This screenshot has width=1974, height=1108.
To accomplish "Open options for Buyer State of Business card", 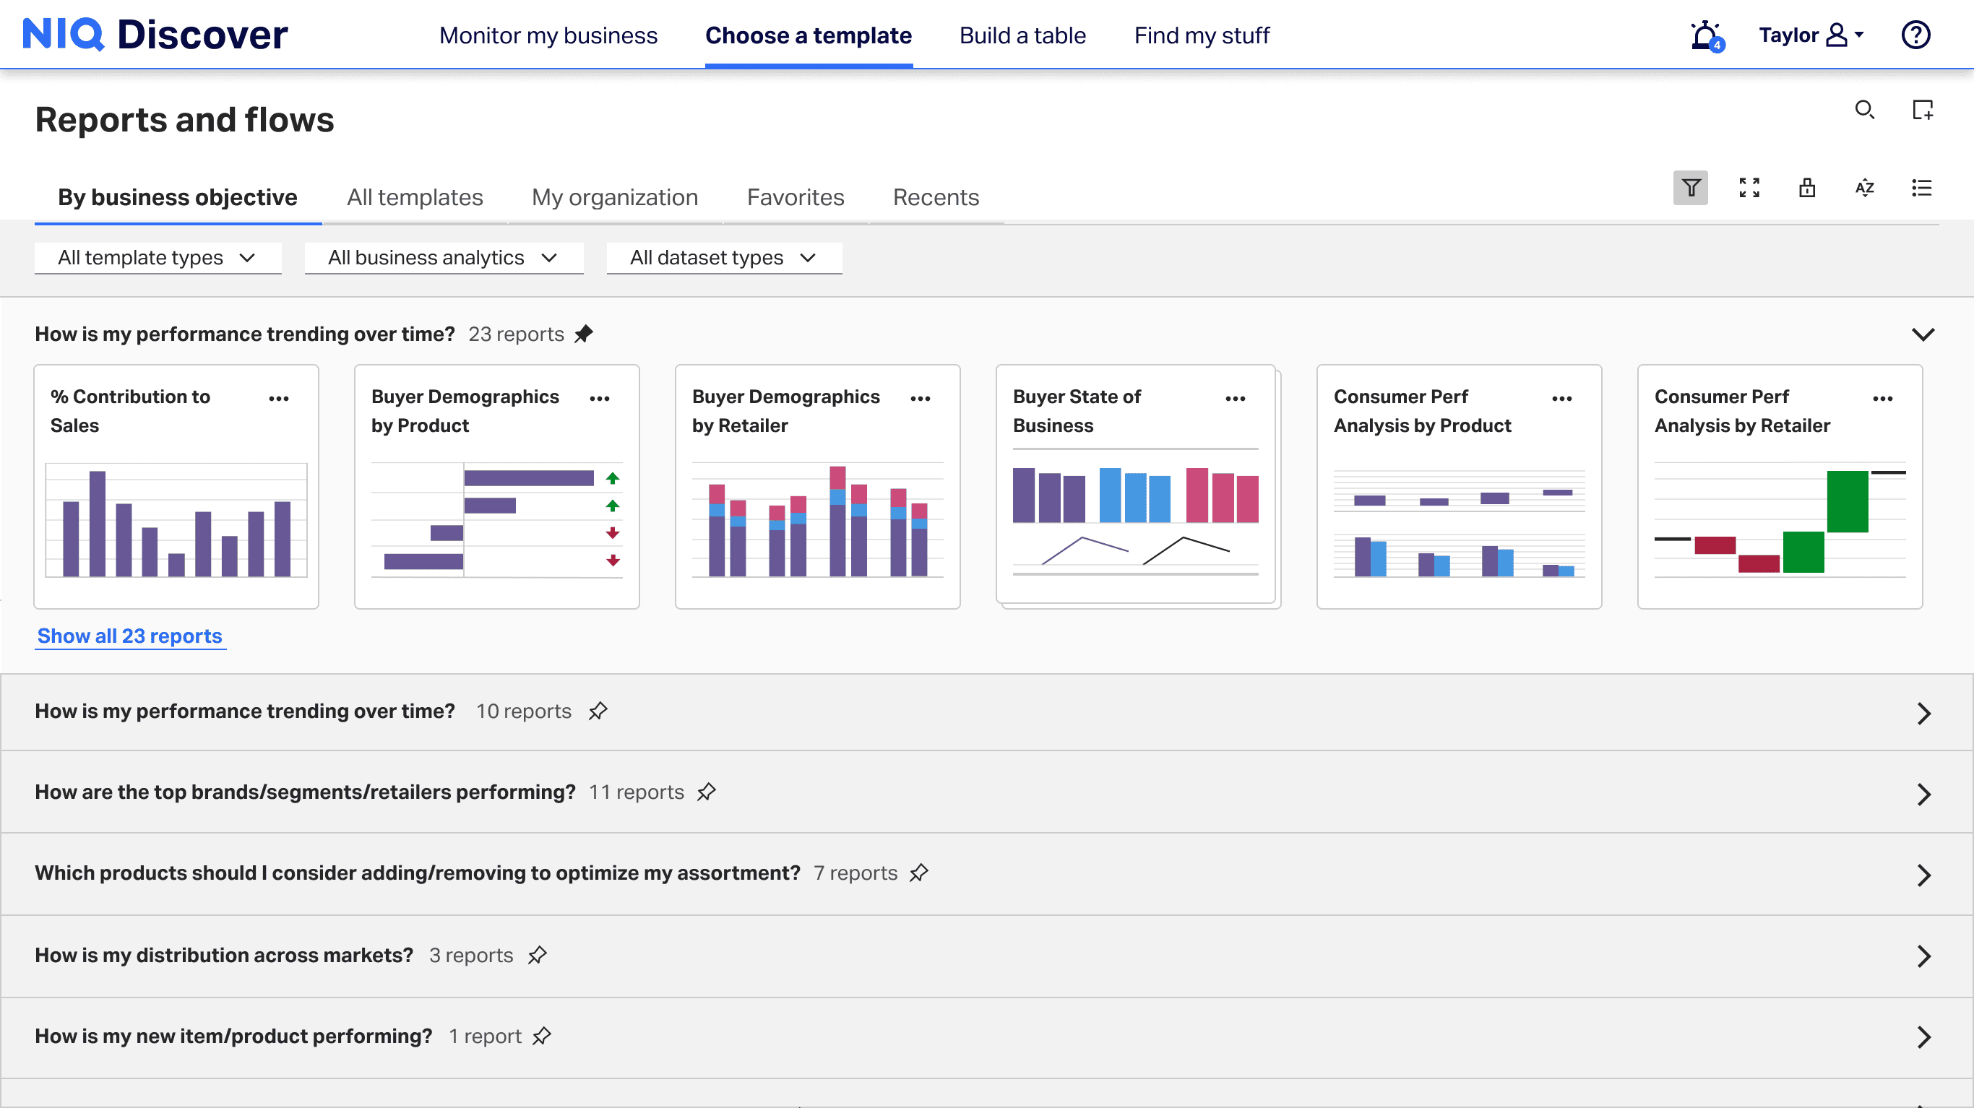I will [x=1235, y=399].
